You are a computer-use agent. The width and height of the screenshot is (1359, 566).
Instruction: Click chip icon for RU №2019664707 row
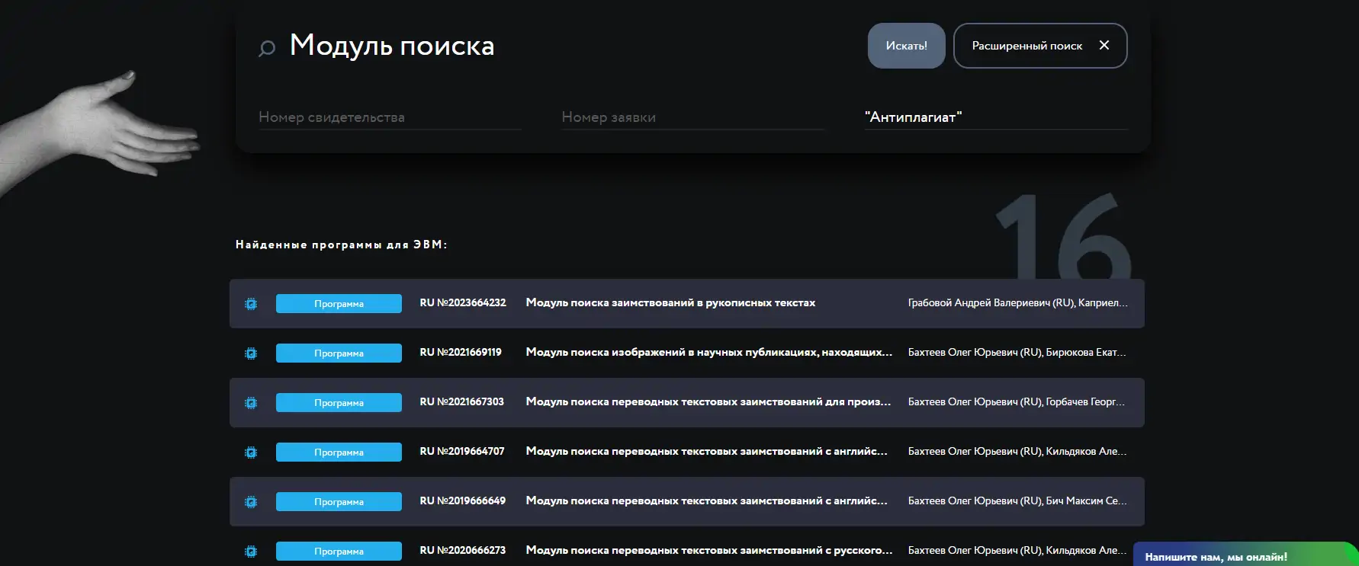point(251,452)
